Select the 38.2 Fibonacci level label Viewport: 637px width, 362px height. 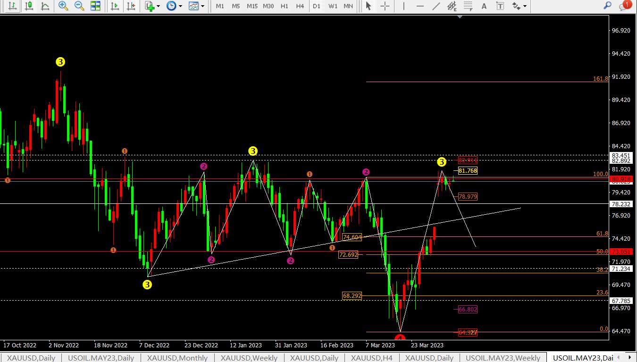click(x=602, y=270)
